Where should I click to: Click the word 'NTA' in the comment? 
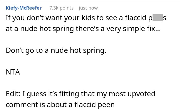pos(13,72)
